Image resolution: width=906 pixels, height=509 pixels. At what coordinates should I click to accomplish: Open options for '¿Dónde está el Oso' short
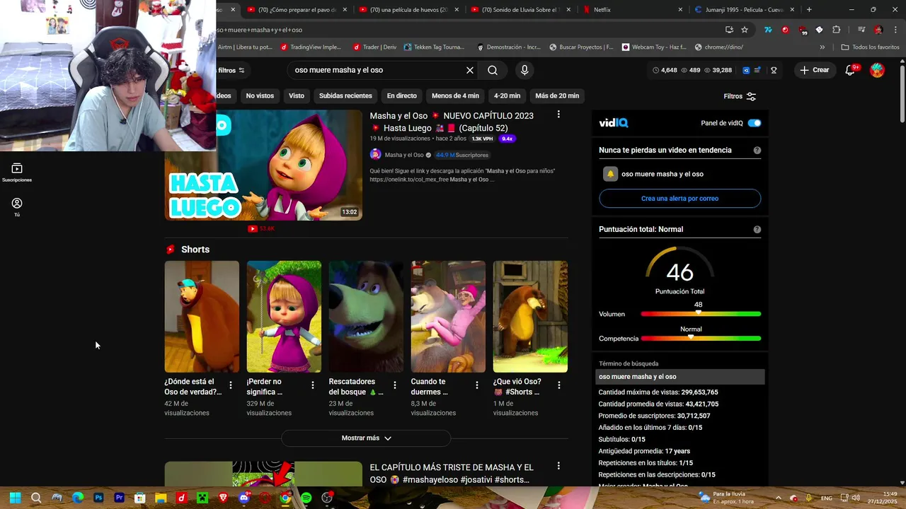click(x=230, y=385)
